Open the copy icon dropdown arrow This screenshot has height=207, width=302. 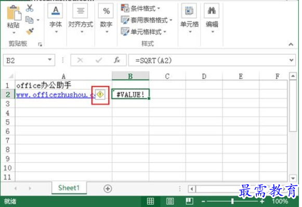point(38,20)
